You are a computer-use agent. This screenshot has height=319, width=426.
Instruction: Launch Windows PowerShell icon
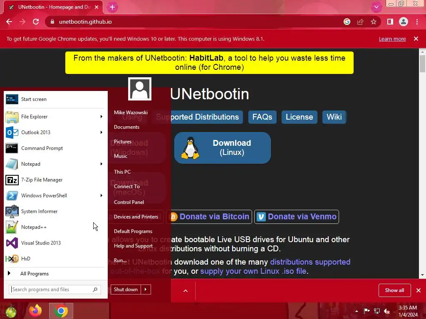(x=12, y=196)
